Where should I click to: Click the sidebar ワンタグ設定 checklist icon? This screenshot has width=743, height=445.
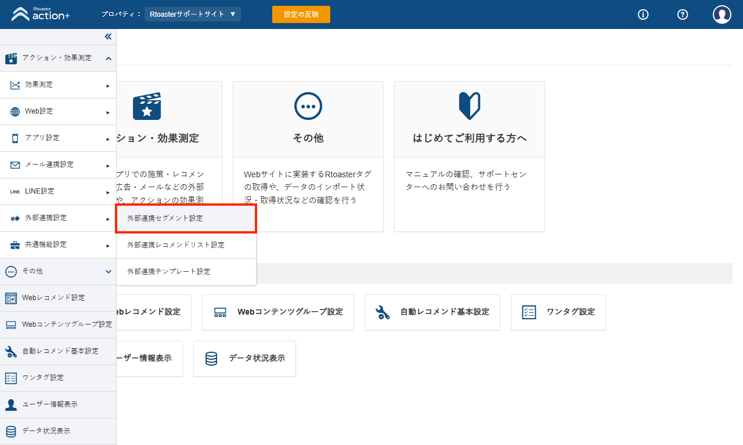11,378
